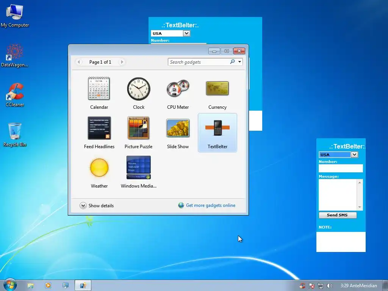Minimize the Gadget Gallery window

(x=214, y=51)
